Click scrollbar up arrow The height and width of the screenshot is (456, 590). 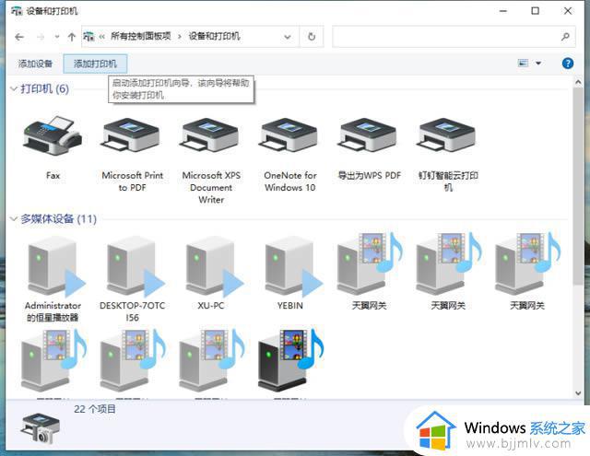pos(578,82)
